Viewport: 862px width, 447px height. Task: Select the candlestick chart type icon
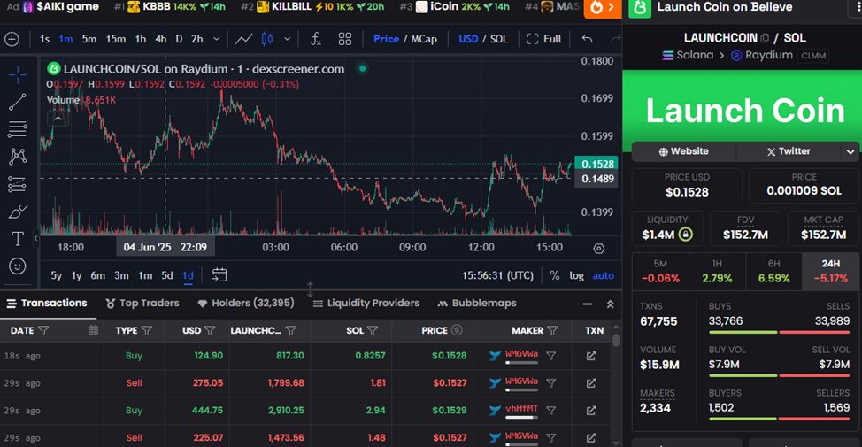pyautogui.click(x=267, y=39)
